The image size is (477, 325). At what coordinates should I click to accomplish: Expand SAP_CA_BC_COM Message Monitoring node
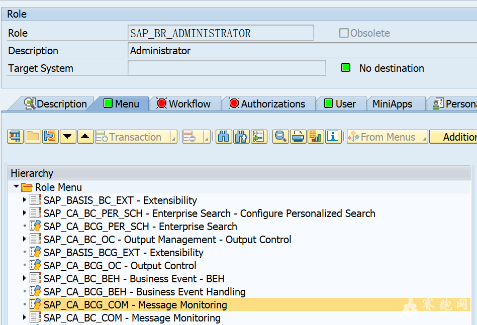click(x=24, y=317)
